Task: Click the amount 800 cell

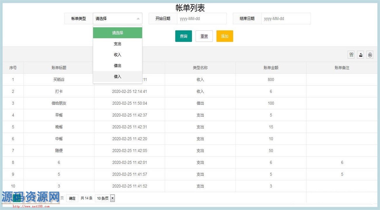Action: pos(271,79)
